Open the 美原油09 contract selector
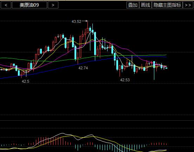Screen dimensions: 194x152 click(x=30, y=5)
